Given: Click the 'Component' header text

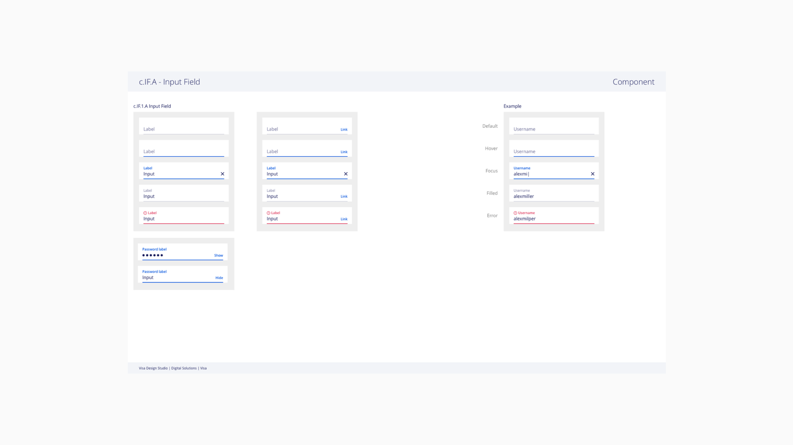Looking at the screenshot, I should [634, 82].
